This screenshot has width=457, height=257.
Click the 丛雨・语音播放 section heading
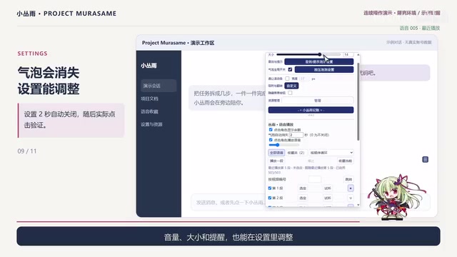(281, 124)
